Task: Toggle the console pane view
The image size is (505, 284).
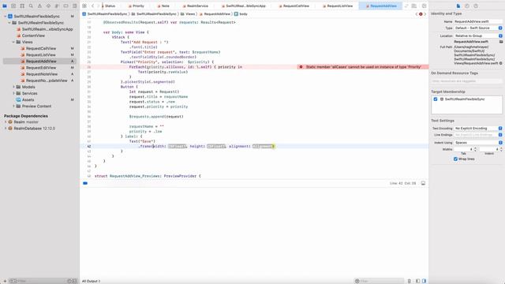Action: (x=425, y=281)
